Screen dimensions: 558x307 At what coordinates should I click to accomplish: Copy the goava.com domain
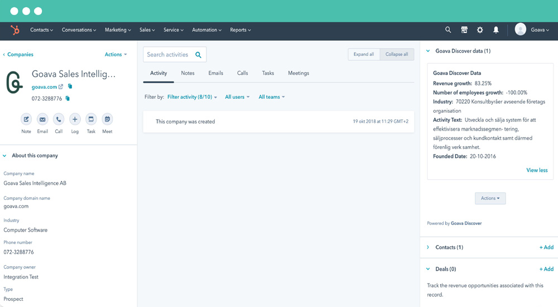(x=70, y=86)
